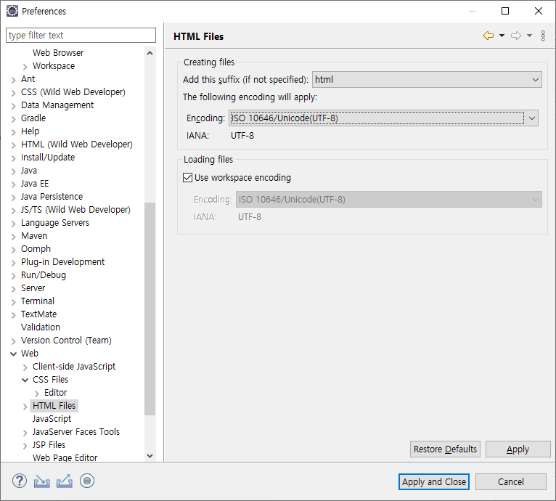Expand JavaServer Faces Tools node

point(25,432)
